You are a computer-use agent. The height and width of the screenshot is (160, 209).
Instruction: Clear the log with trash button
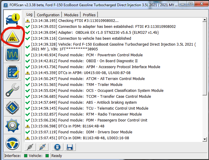tap(57, 147)
